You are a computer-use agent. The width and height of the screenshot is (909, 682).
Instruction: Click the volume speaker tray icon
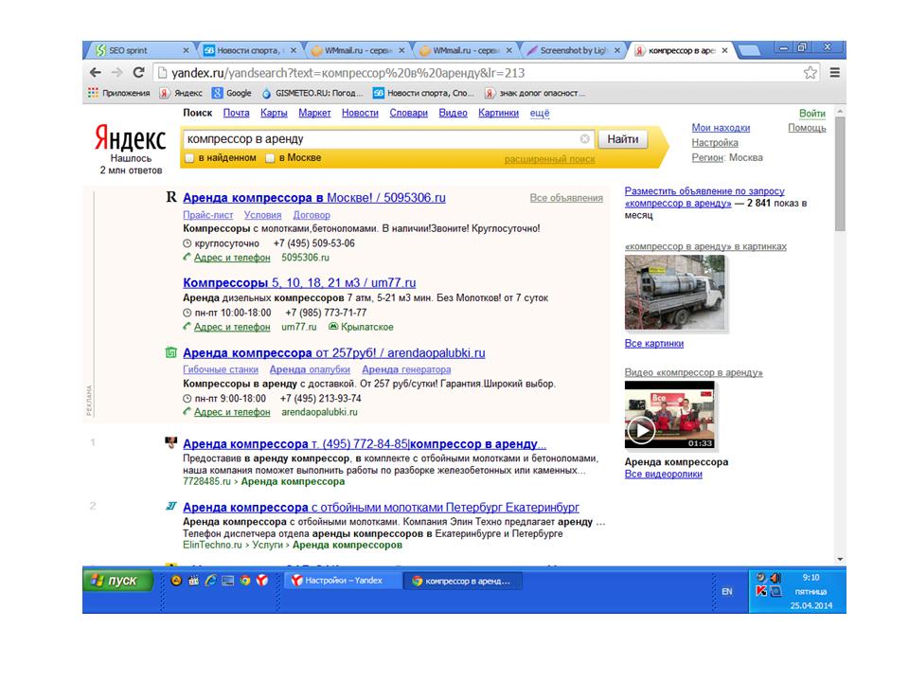click(x=775, y=578)
